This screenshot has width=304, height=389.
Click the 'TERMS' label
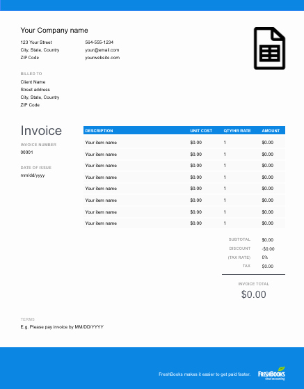click(x=28, y=319)
